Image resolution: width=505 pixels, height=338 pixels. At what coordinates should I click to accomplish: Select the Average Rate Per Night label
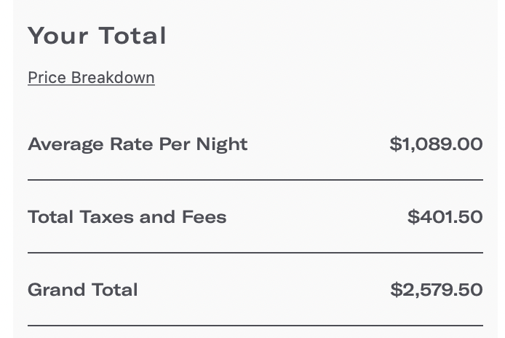(x=138, y=144)
